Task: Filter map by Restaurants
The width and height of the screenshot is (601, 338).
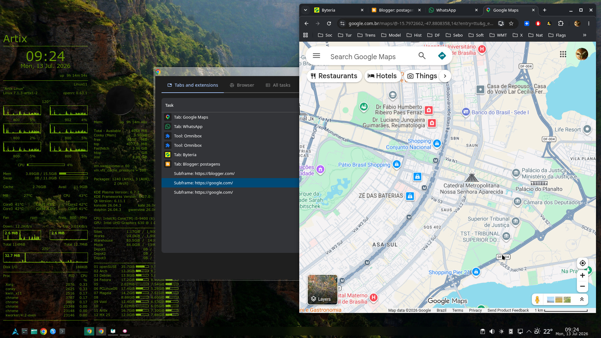Action: [334, 76]
